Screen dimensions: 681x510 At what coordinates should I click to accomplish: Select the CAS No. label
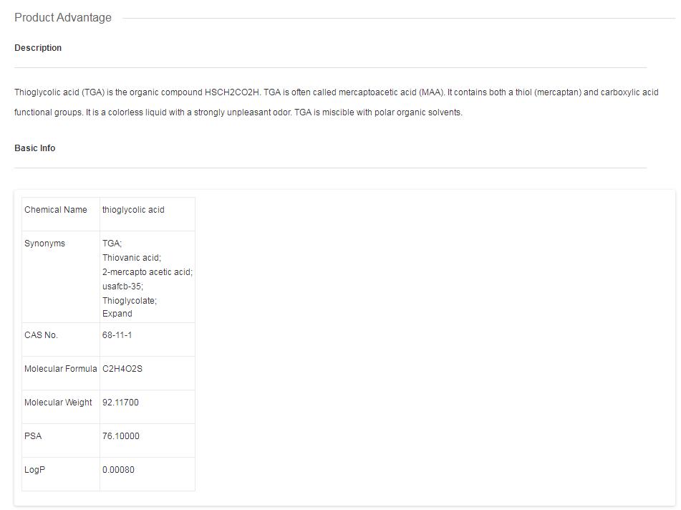pos(41,335)
